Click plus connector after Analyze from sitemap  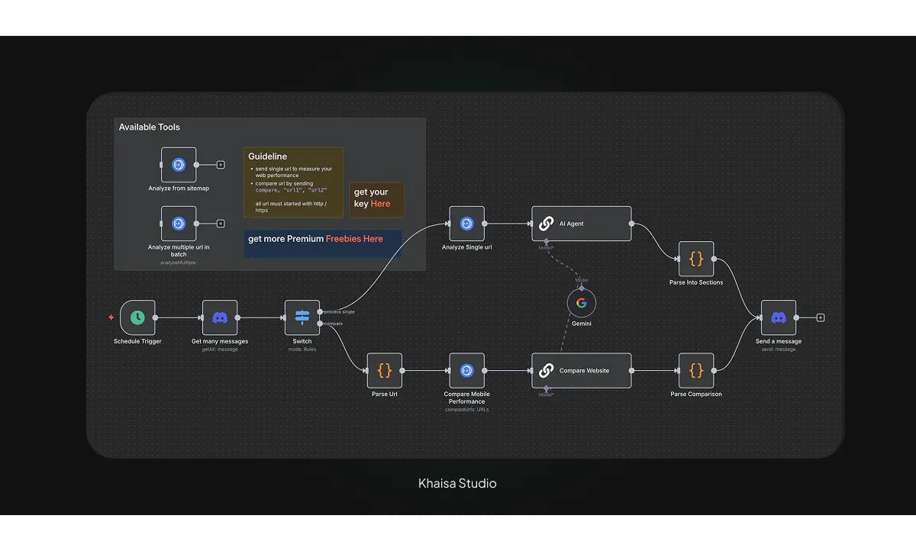click(221, 165)
